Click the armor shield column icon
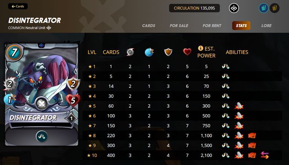Screen dimensions: 289x165 (168, 52)
